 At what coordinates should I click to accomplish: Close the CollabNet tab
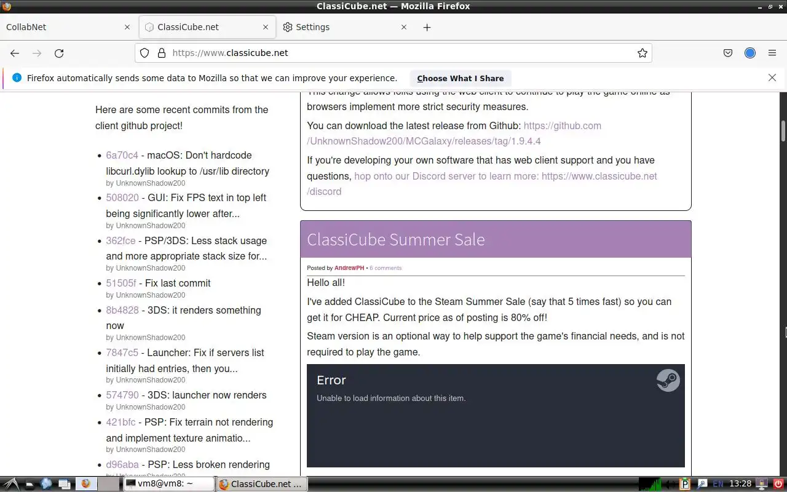click(x=127, y=27)
